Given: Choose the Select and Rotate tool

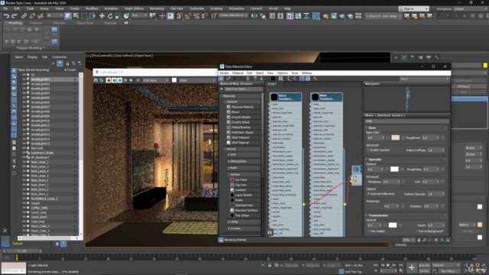Looking at the screenshot, I should pos(110,16).
